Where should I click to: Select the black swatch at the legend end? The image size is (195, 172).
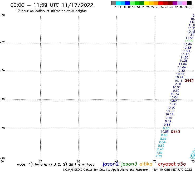click(x=189, y=3)
